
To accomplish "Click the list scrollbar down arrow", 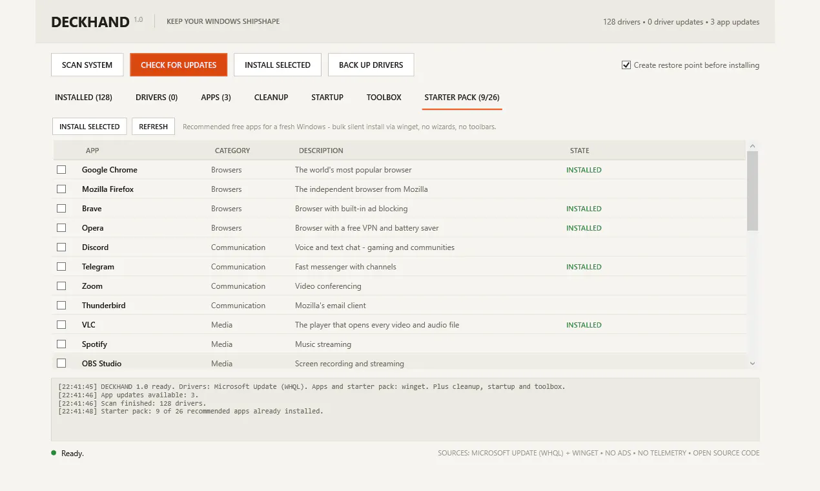I will [753, 364].
